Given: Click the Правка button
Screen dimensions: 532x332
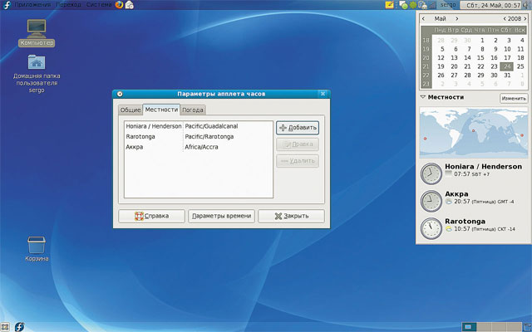Looking at the screenshot, I should point(298,144).
